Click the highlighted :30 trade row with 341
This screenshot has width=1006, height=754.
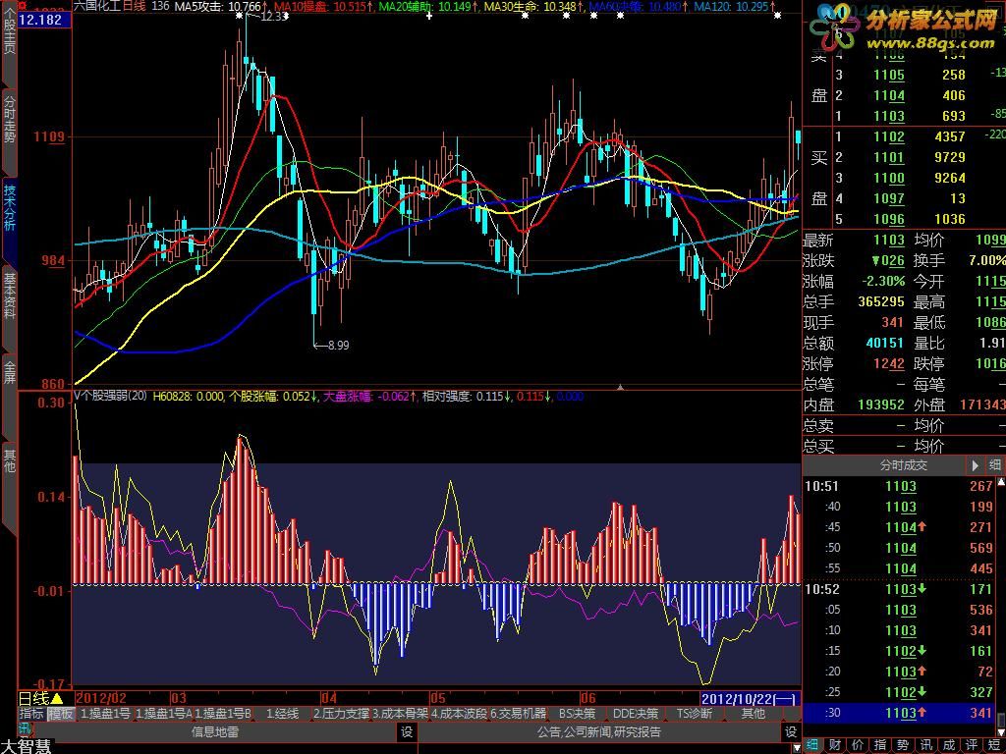tap(900, 713)
